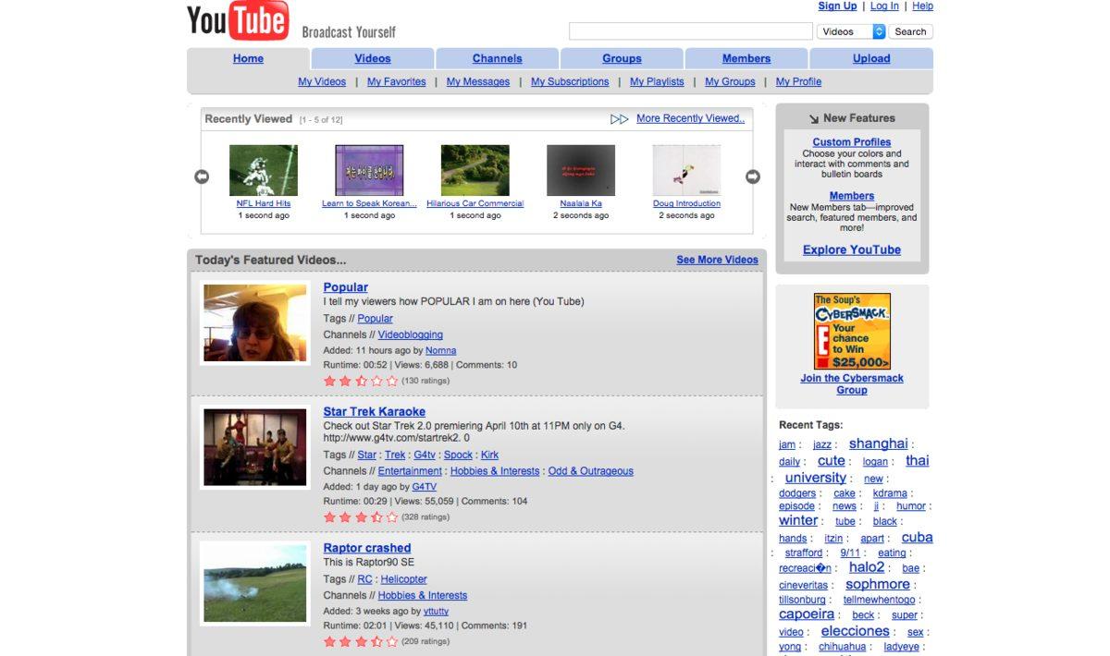Select the shanghai tag in Recent Tags
The width and height of the screenshot is (1110, 656).
(x=878, y=443)
